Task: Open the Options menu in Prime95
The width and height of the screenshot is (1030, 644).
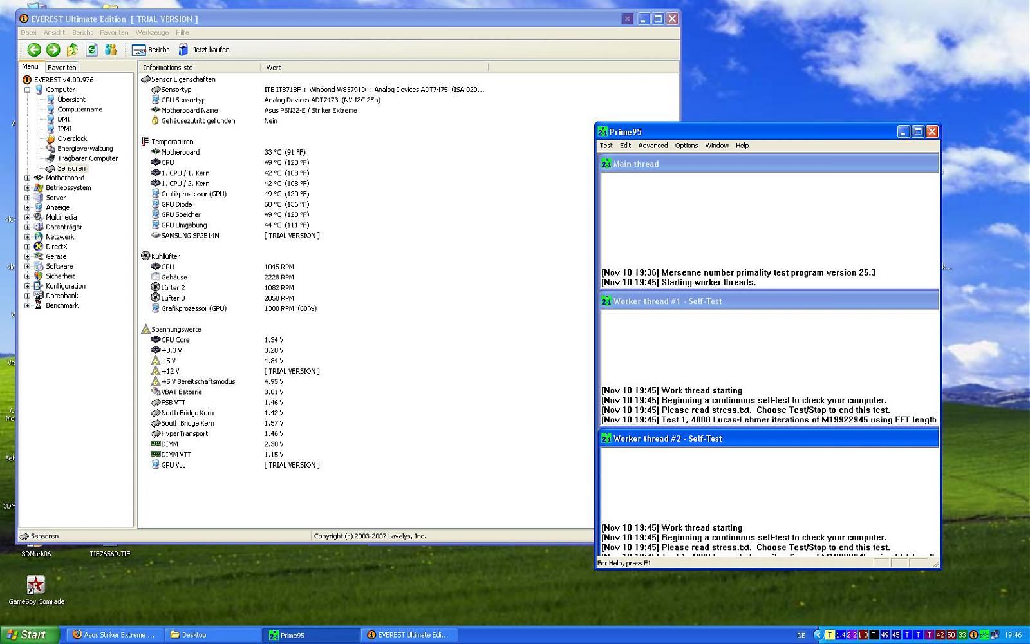Action: (686, 146)
